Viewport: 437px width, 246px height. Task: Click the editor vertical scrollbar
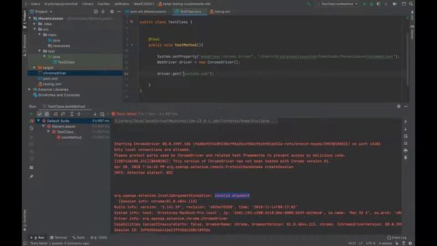coord(408,59)
